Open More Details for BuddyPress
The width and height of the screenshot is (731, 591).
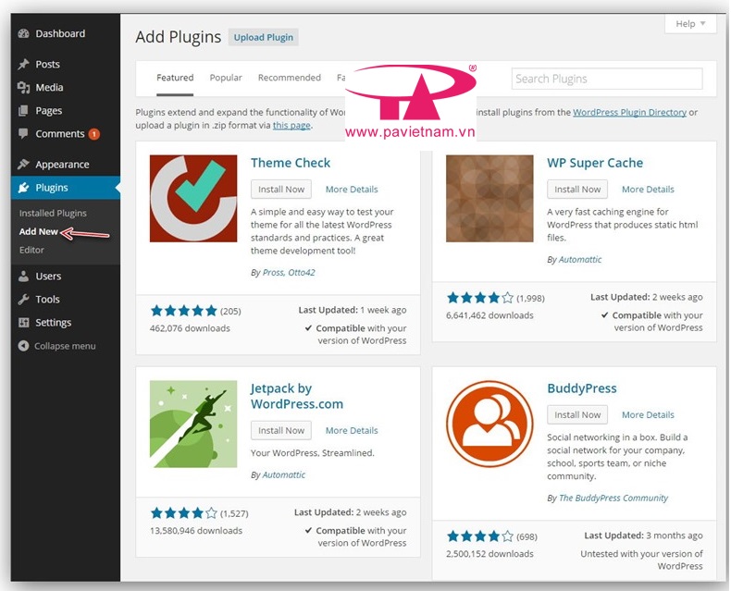[648, 415]
